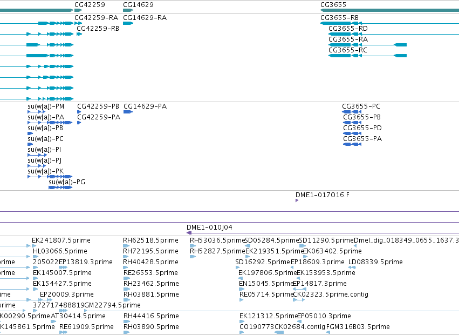The height and width of the screenshot is (335, 459).
Task: Select EST EK153953.5prime
Action: click(x=326, y=273)
